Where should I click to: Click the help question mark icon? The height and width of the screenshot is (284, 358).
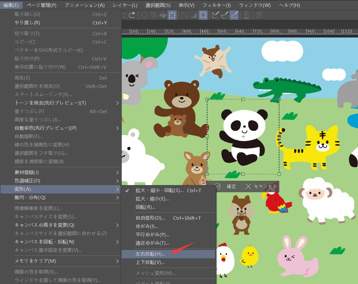click(259, 15)
